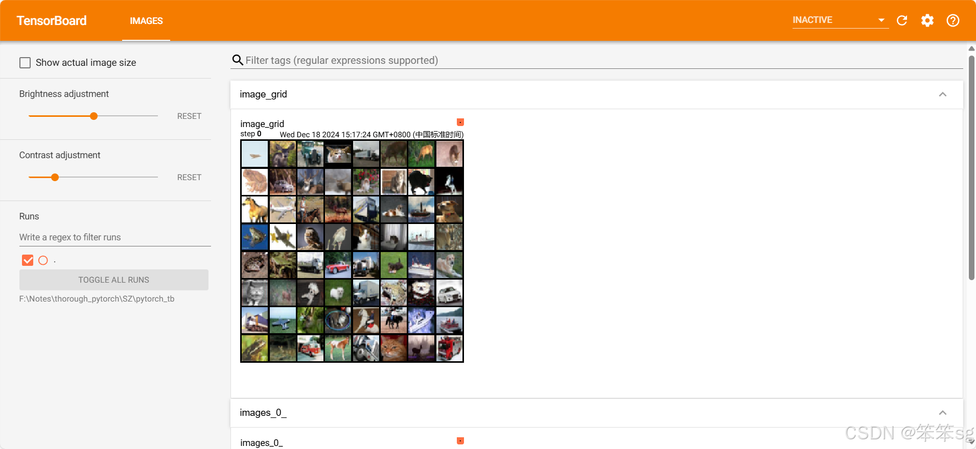Open the INACTIVE plugins dropdown
976x449 pixels.
pos(840,20)
